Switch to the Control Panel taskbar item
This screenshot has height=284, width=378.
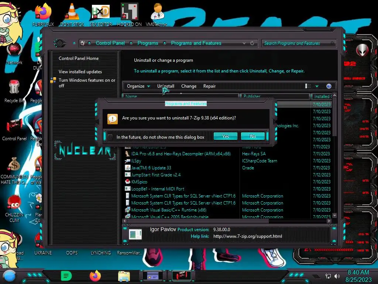click(x=182, y=276)
